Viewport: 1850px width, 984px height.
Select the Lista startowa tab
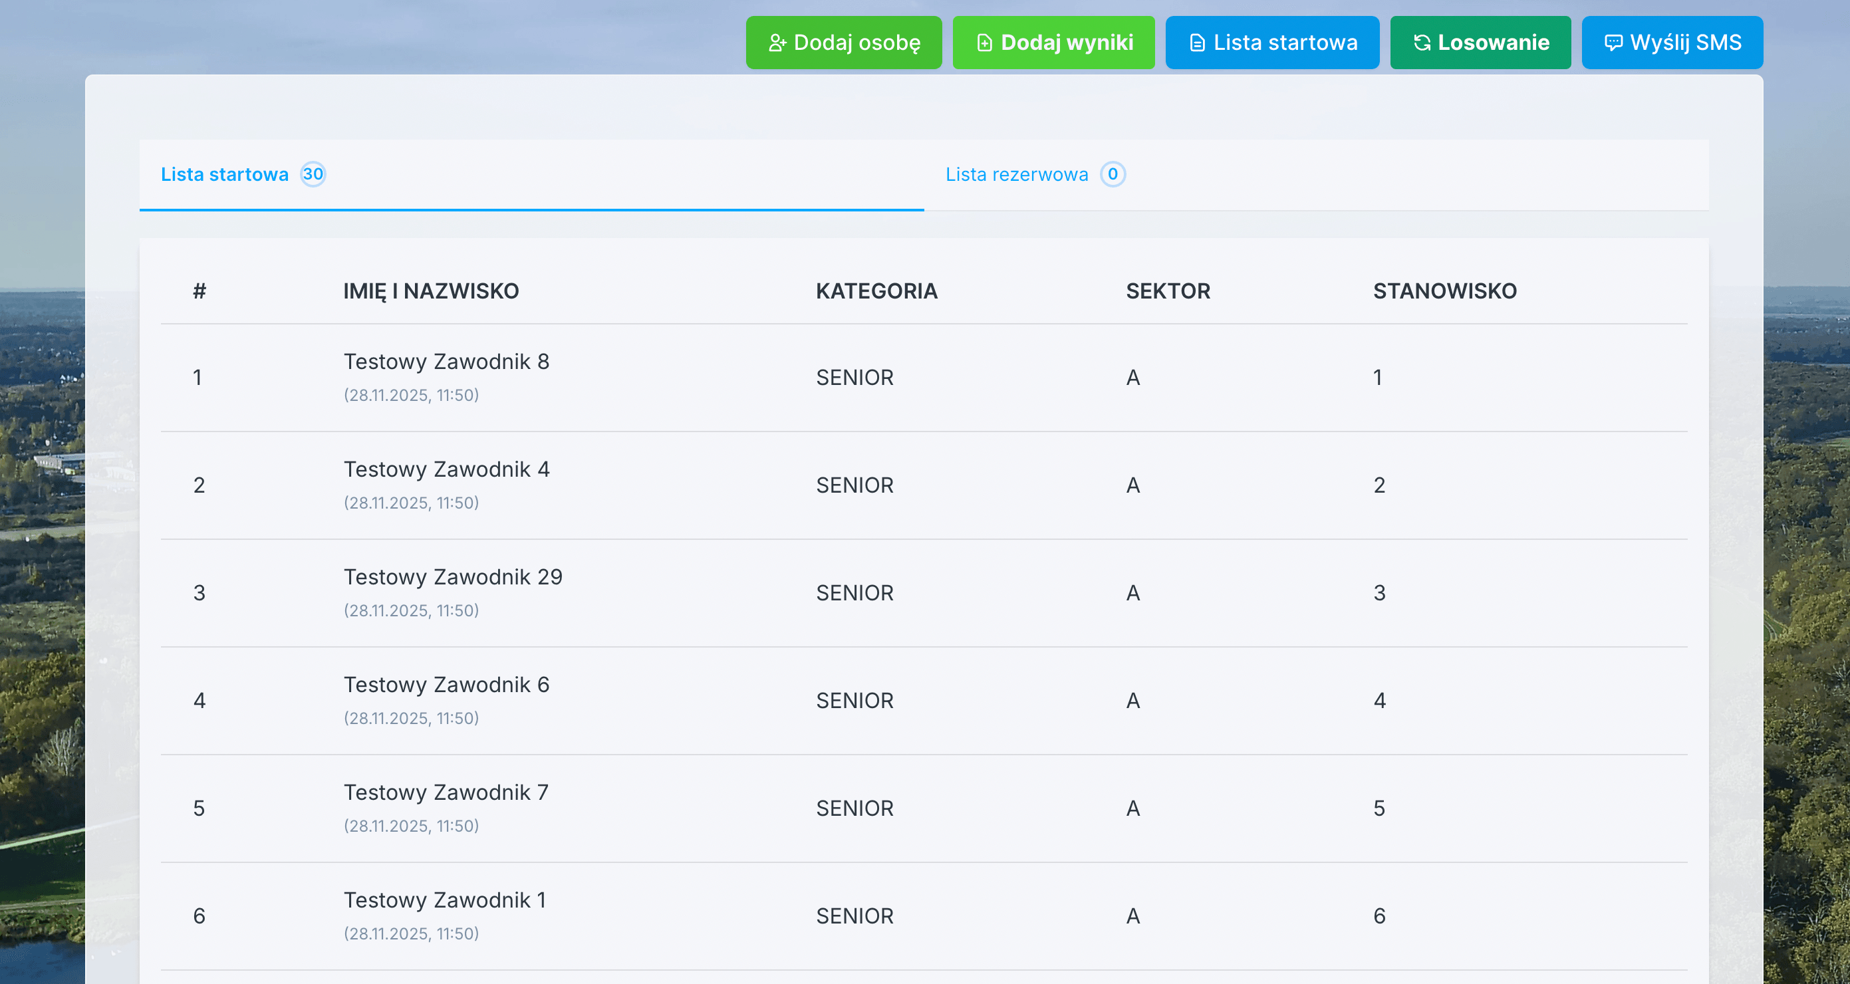(225, 174)
